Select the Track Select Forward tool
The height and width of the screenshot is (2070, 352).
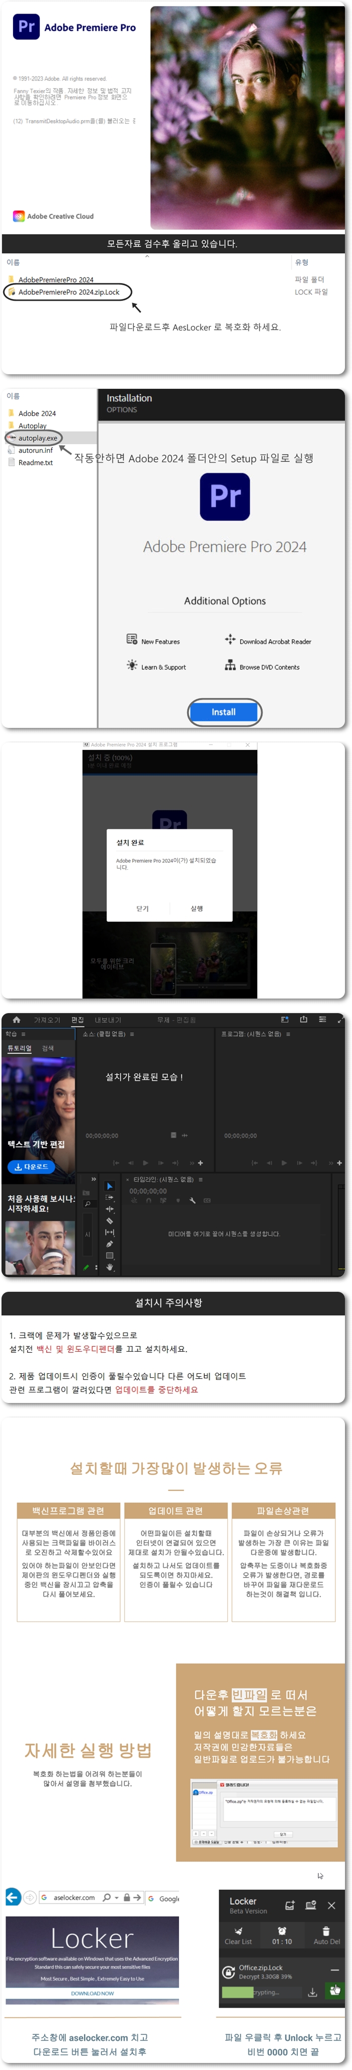tap(109, 1197)
